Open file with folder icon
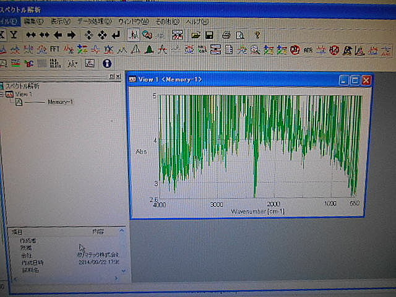The height and width of the screenshot is (297, 396). 196,35
